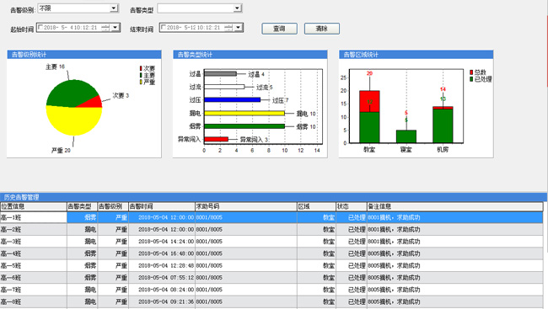
Task: Click the blue 过压 bar in chart
Action: coord(233,100)
